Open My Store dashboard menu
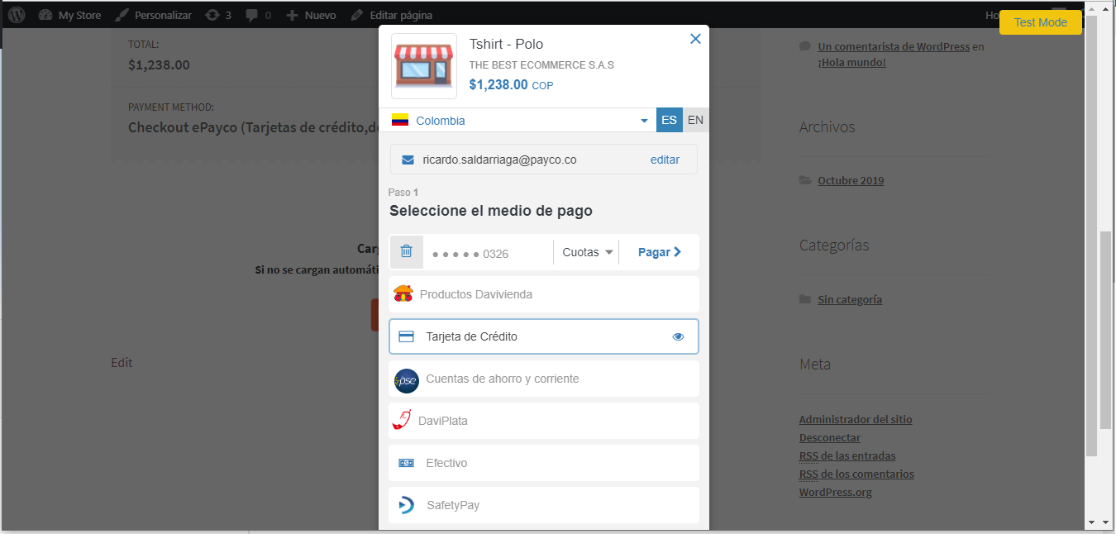Viewport: 1116px width, 534px height. 69,15
